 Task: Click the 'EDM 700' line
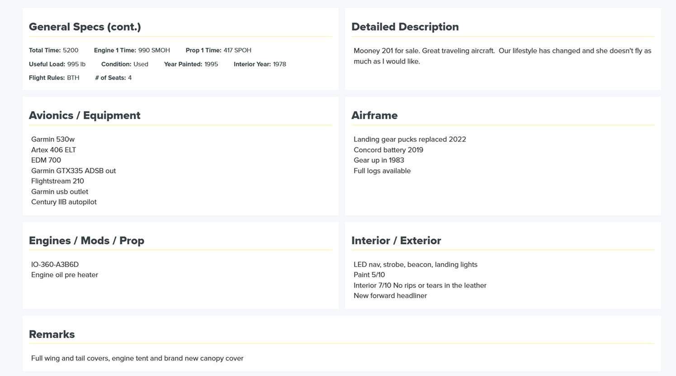46,160
